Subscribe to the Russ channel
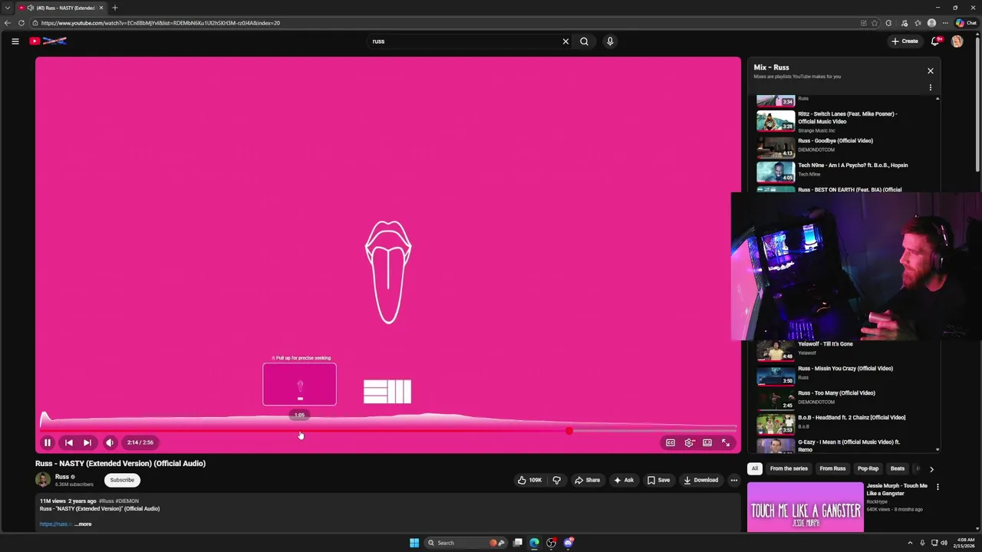The image size is (982, 552). pyautogui.click(x=121, y=480)
